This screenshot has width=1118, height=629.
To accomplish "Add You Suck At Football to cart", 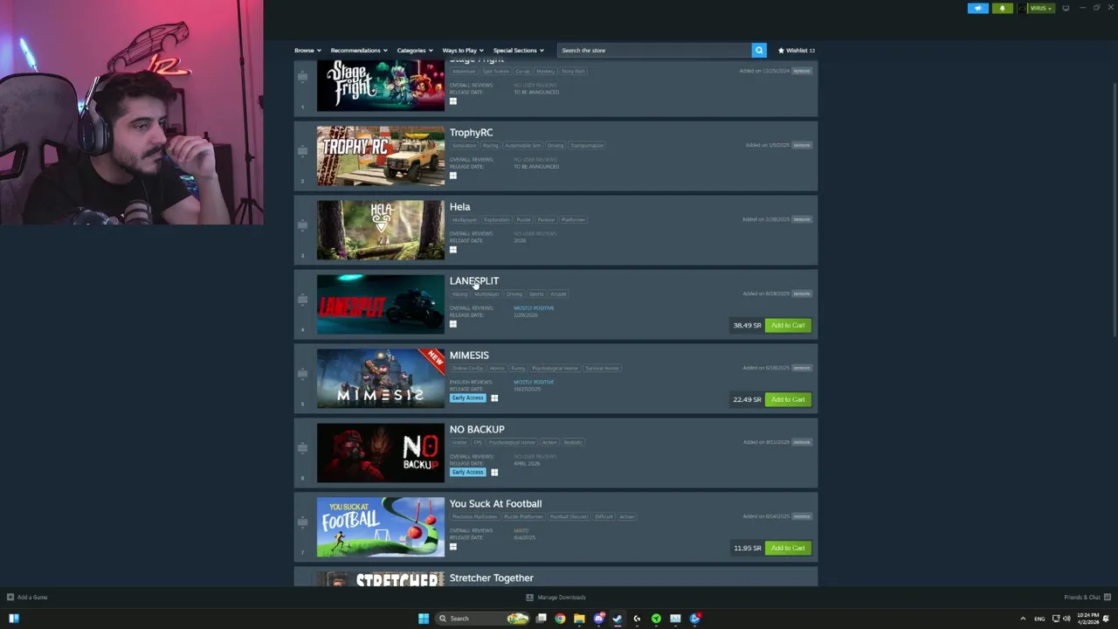I will tap(788, 548).
